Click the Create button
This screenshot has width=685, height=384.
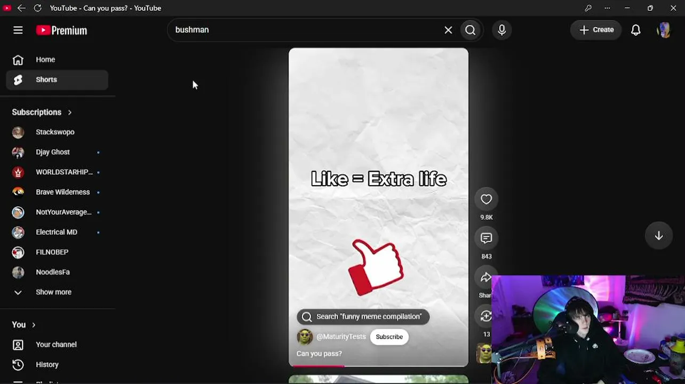tap(596, 30)
